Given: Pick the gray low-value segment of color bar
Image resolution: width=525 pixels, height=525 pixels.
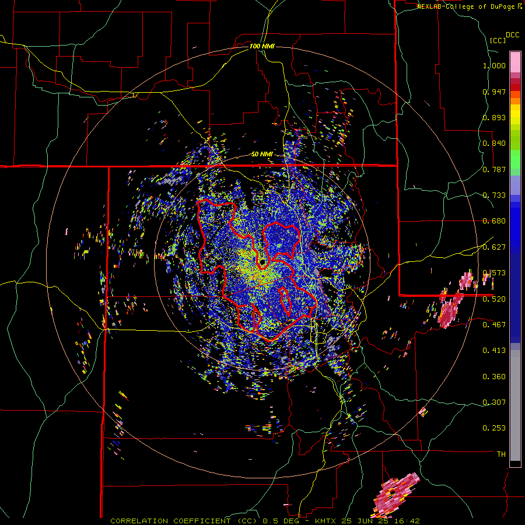Looking at the screenshot, I should pyautogui.click(x=515, y=405).
